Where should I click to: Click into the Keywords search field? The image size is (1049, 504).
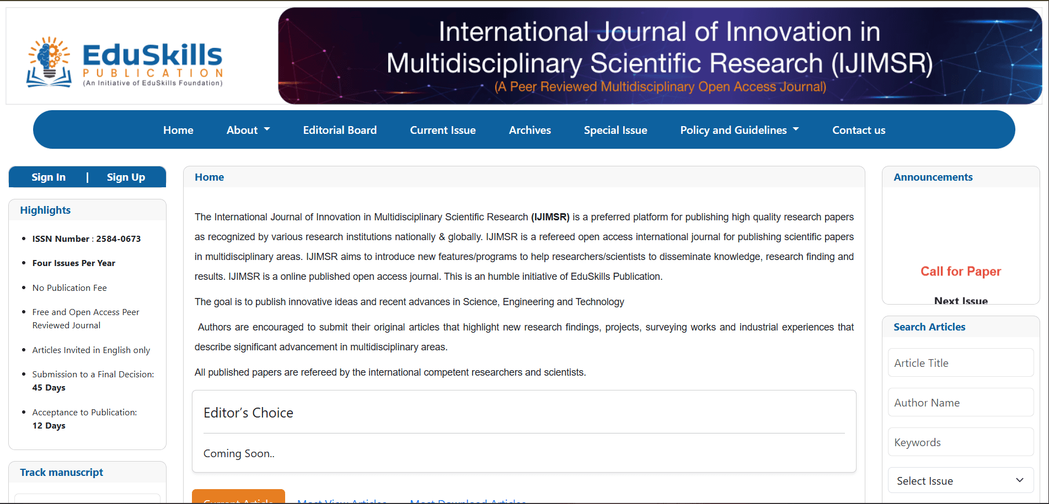point(961,442)
